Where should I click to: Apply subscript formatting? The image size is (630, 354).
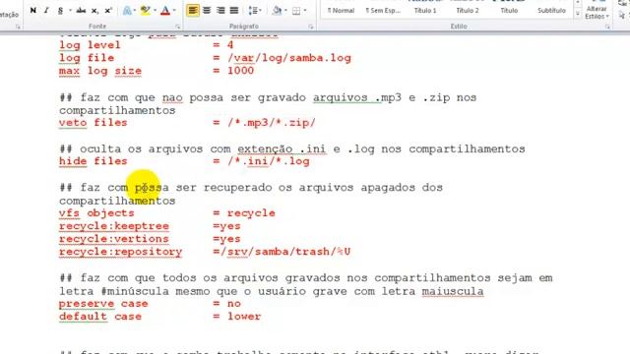94,11
